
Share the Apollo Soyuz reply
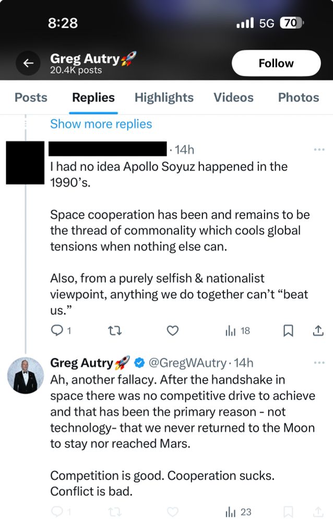318,331
